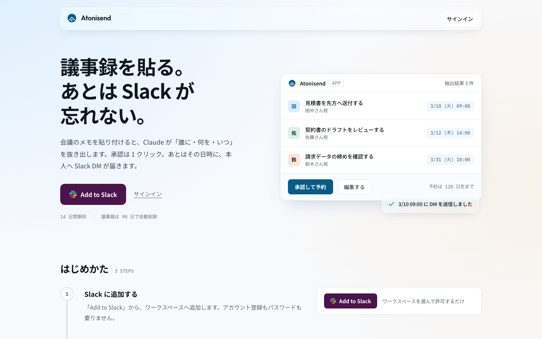Click the 田 avatar icon
542x339 pixels.
(x=294, y=106)
